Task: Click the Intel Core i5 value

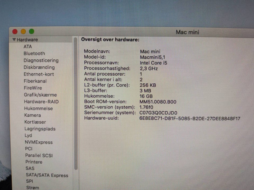Action: pyautogui.click(x=153, y=63)
